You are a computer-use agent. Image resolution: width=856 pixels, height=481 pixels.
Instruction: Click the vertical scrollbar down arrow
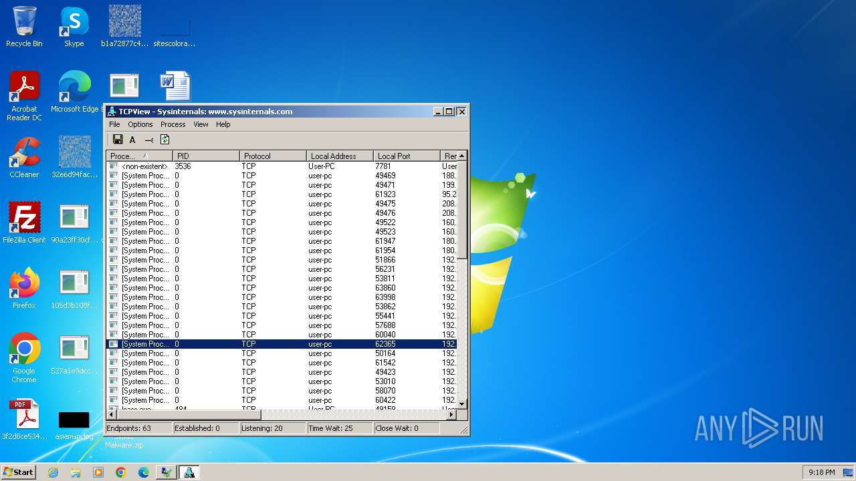click(x=461, y=404)
